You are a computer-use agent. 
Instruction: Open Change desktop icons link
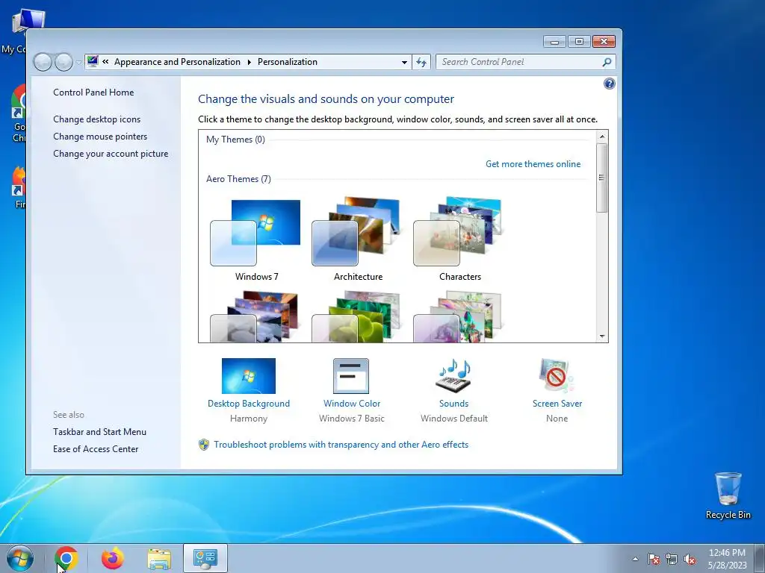coord(96,119)
